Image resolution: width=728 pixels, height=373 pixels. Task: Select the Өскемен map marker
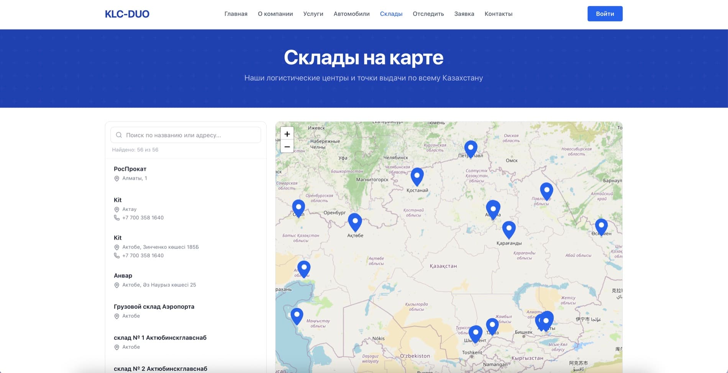pos(601,228)
